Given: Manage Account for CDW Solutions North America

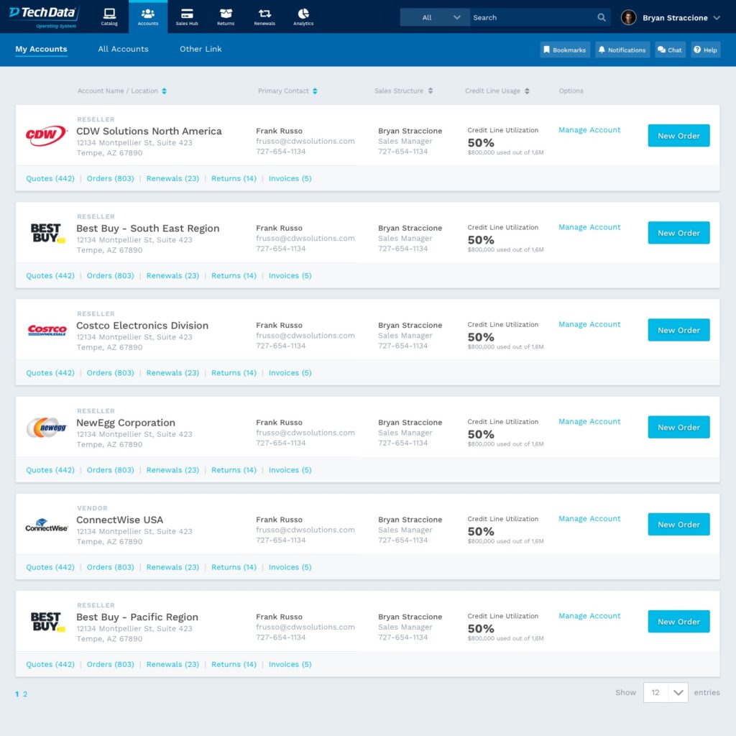Looking at the screenshot, I should pyautogui.click(x=589, y=130).
